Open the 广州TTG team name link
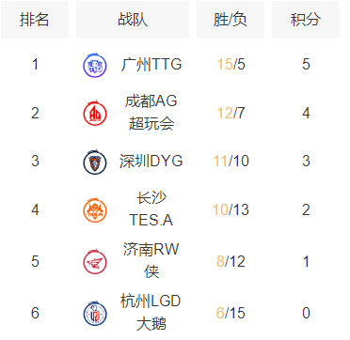350x340 pixels. (x=151, y=65)
